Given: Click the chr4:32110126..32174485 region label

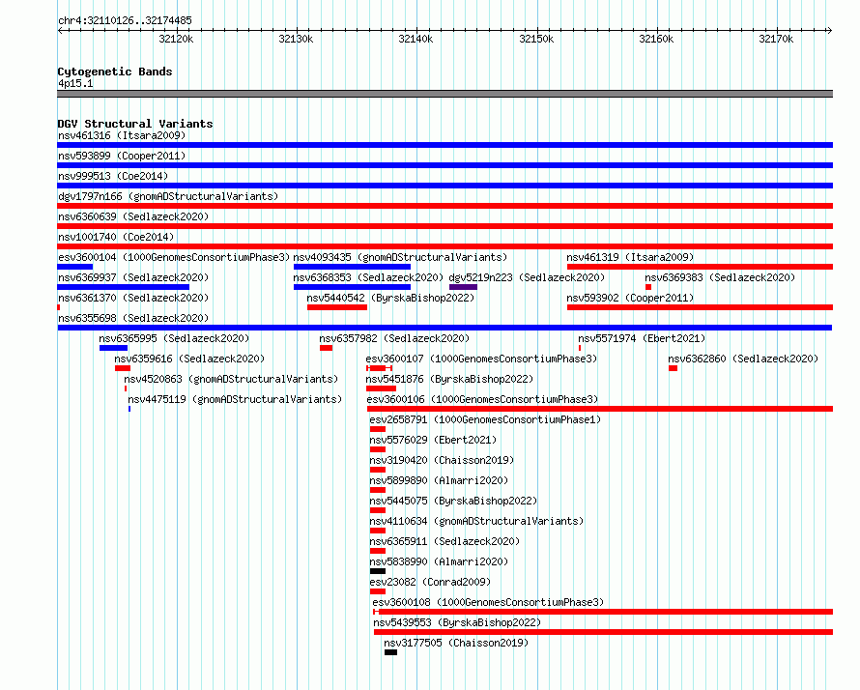Looking at the screenshot, I should click(x=125, y=21).
